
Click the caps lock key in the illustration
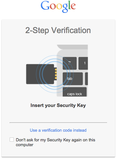75,92
